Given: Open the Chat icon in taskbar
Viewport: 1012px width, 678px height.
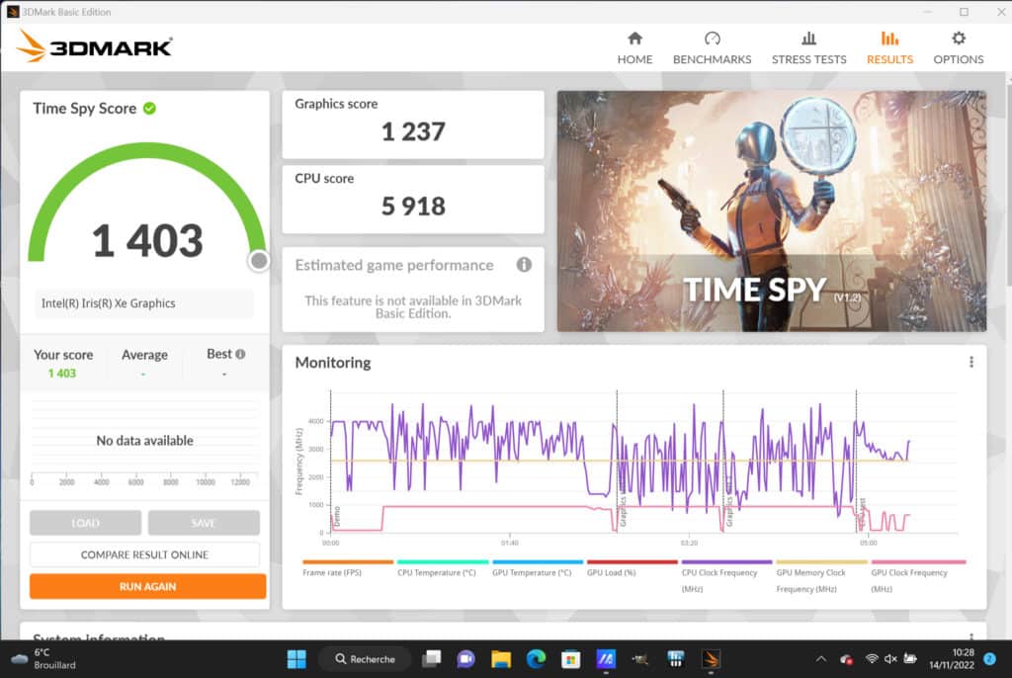Looking at the screenshot, I should coord(466,659).
